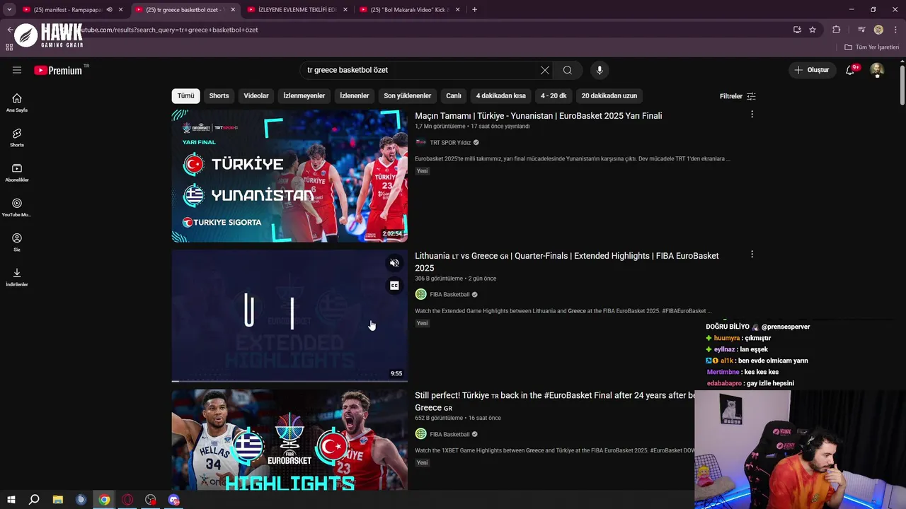Screen dimensions: 906x509
Task: Select the Shorts filter chip
Action: tap(219, 96)
